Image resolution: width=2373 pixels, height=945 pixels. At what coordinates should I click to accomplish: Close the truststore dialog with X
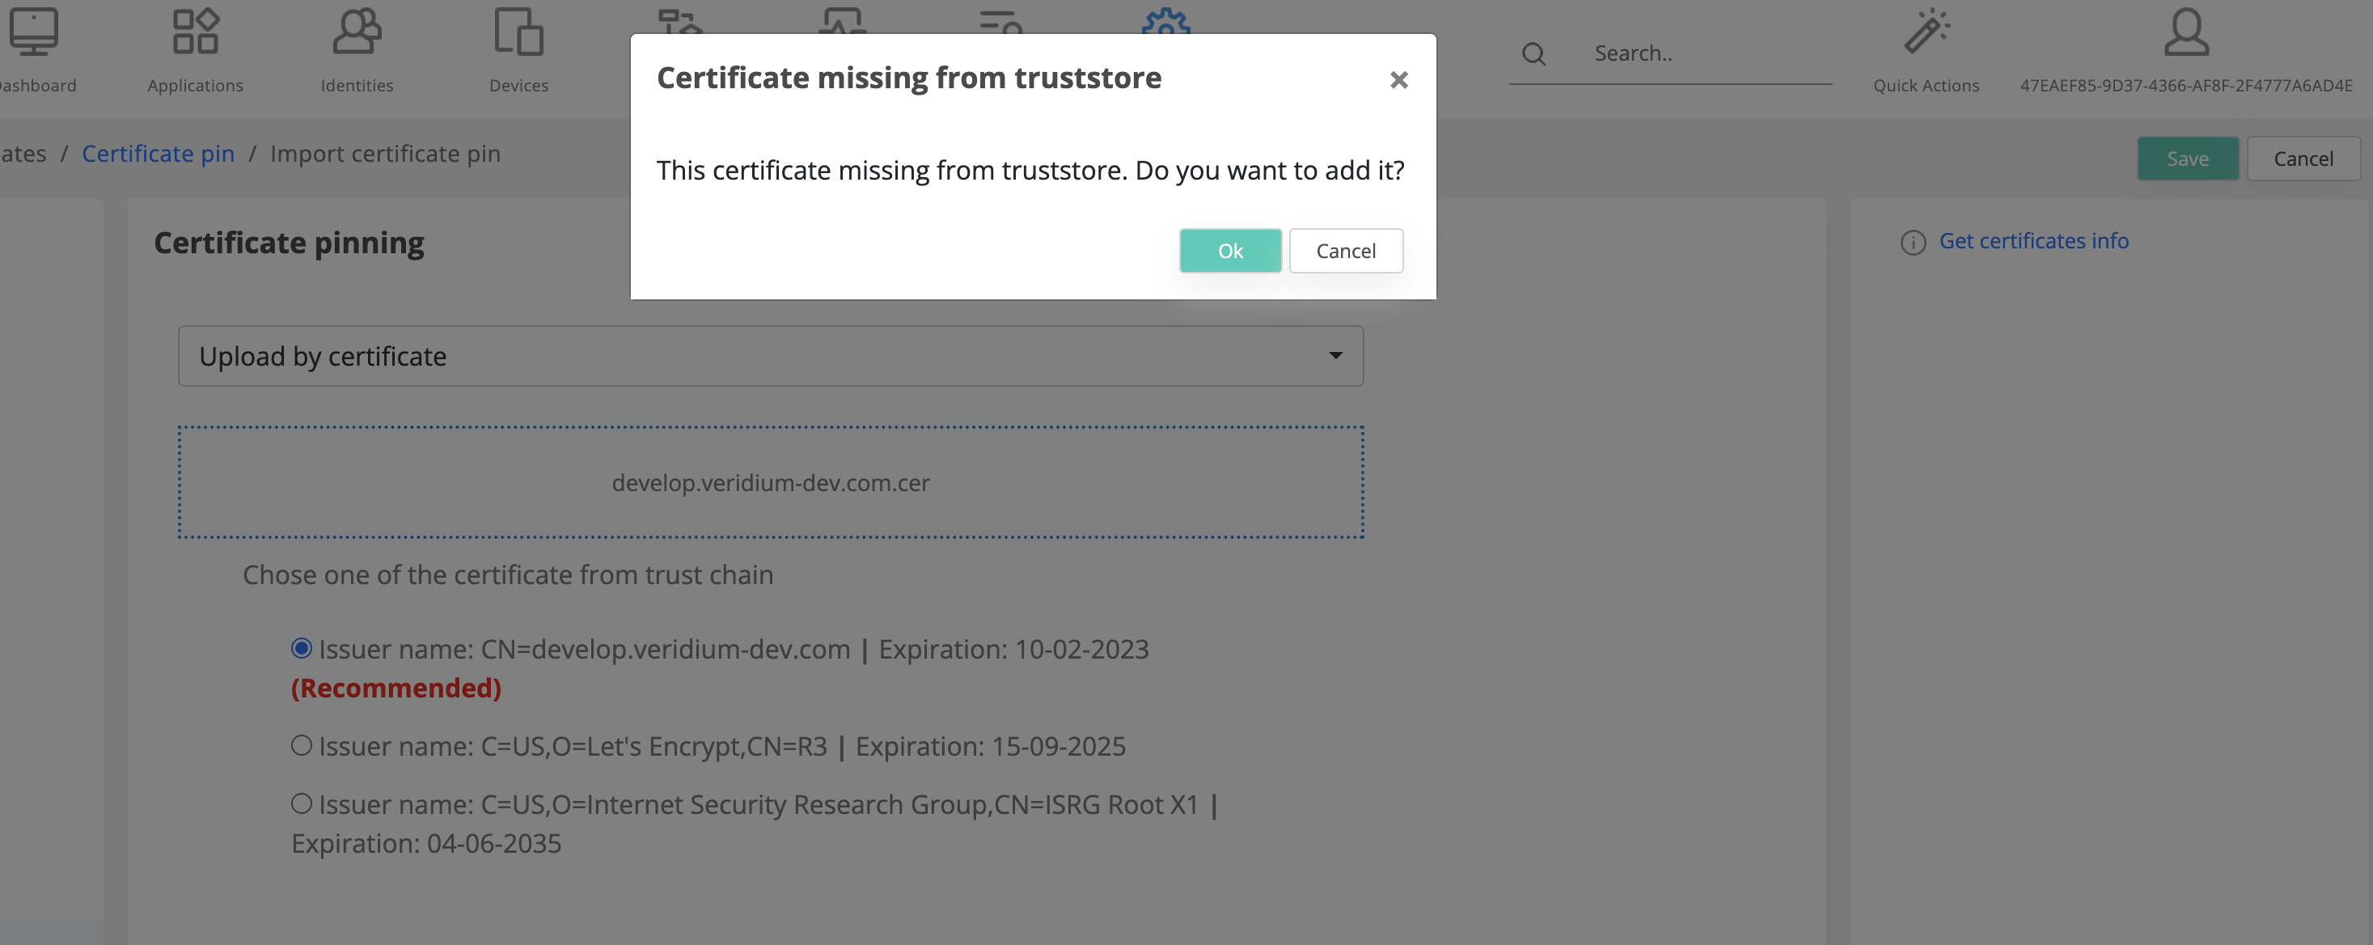[1398, 80]
